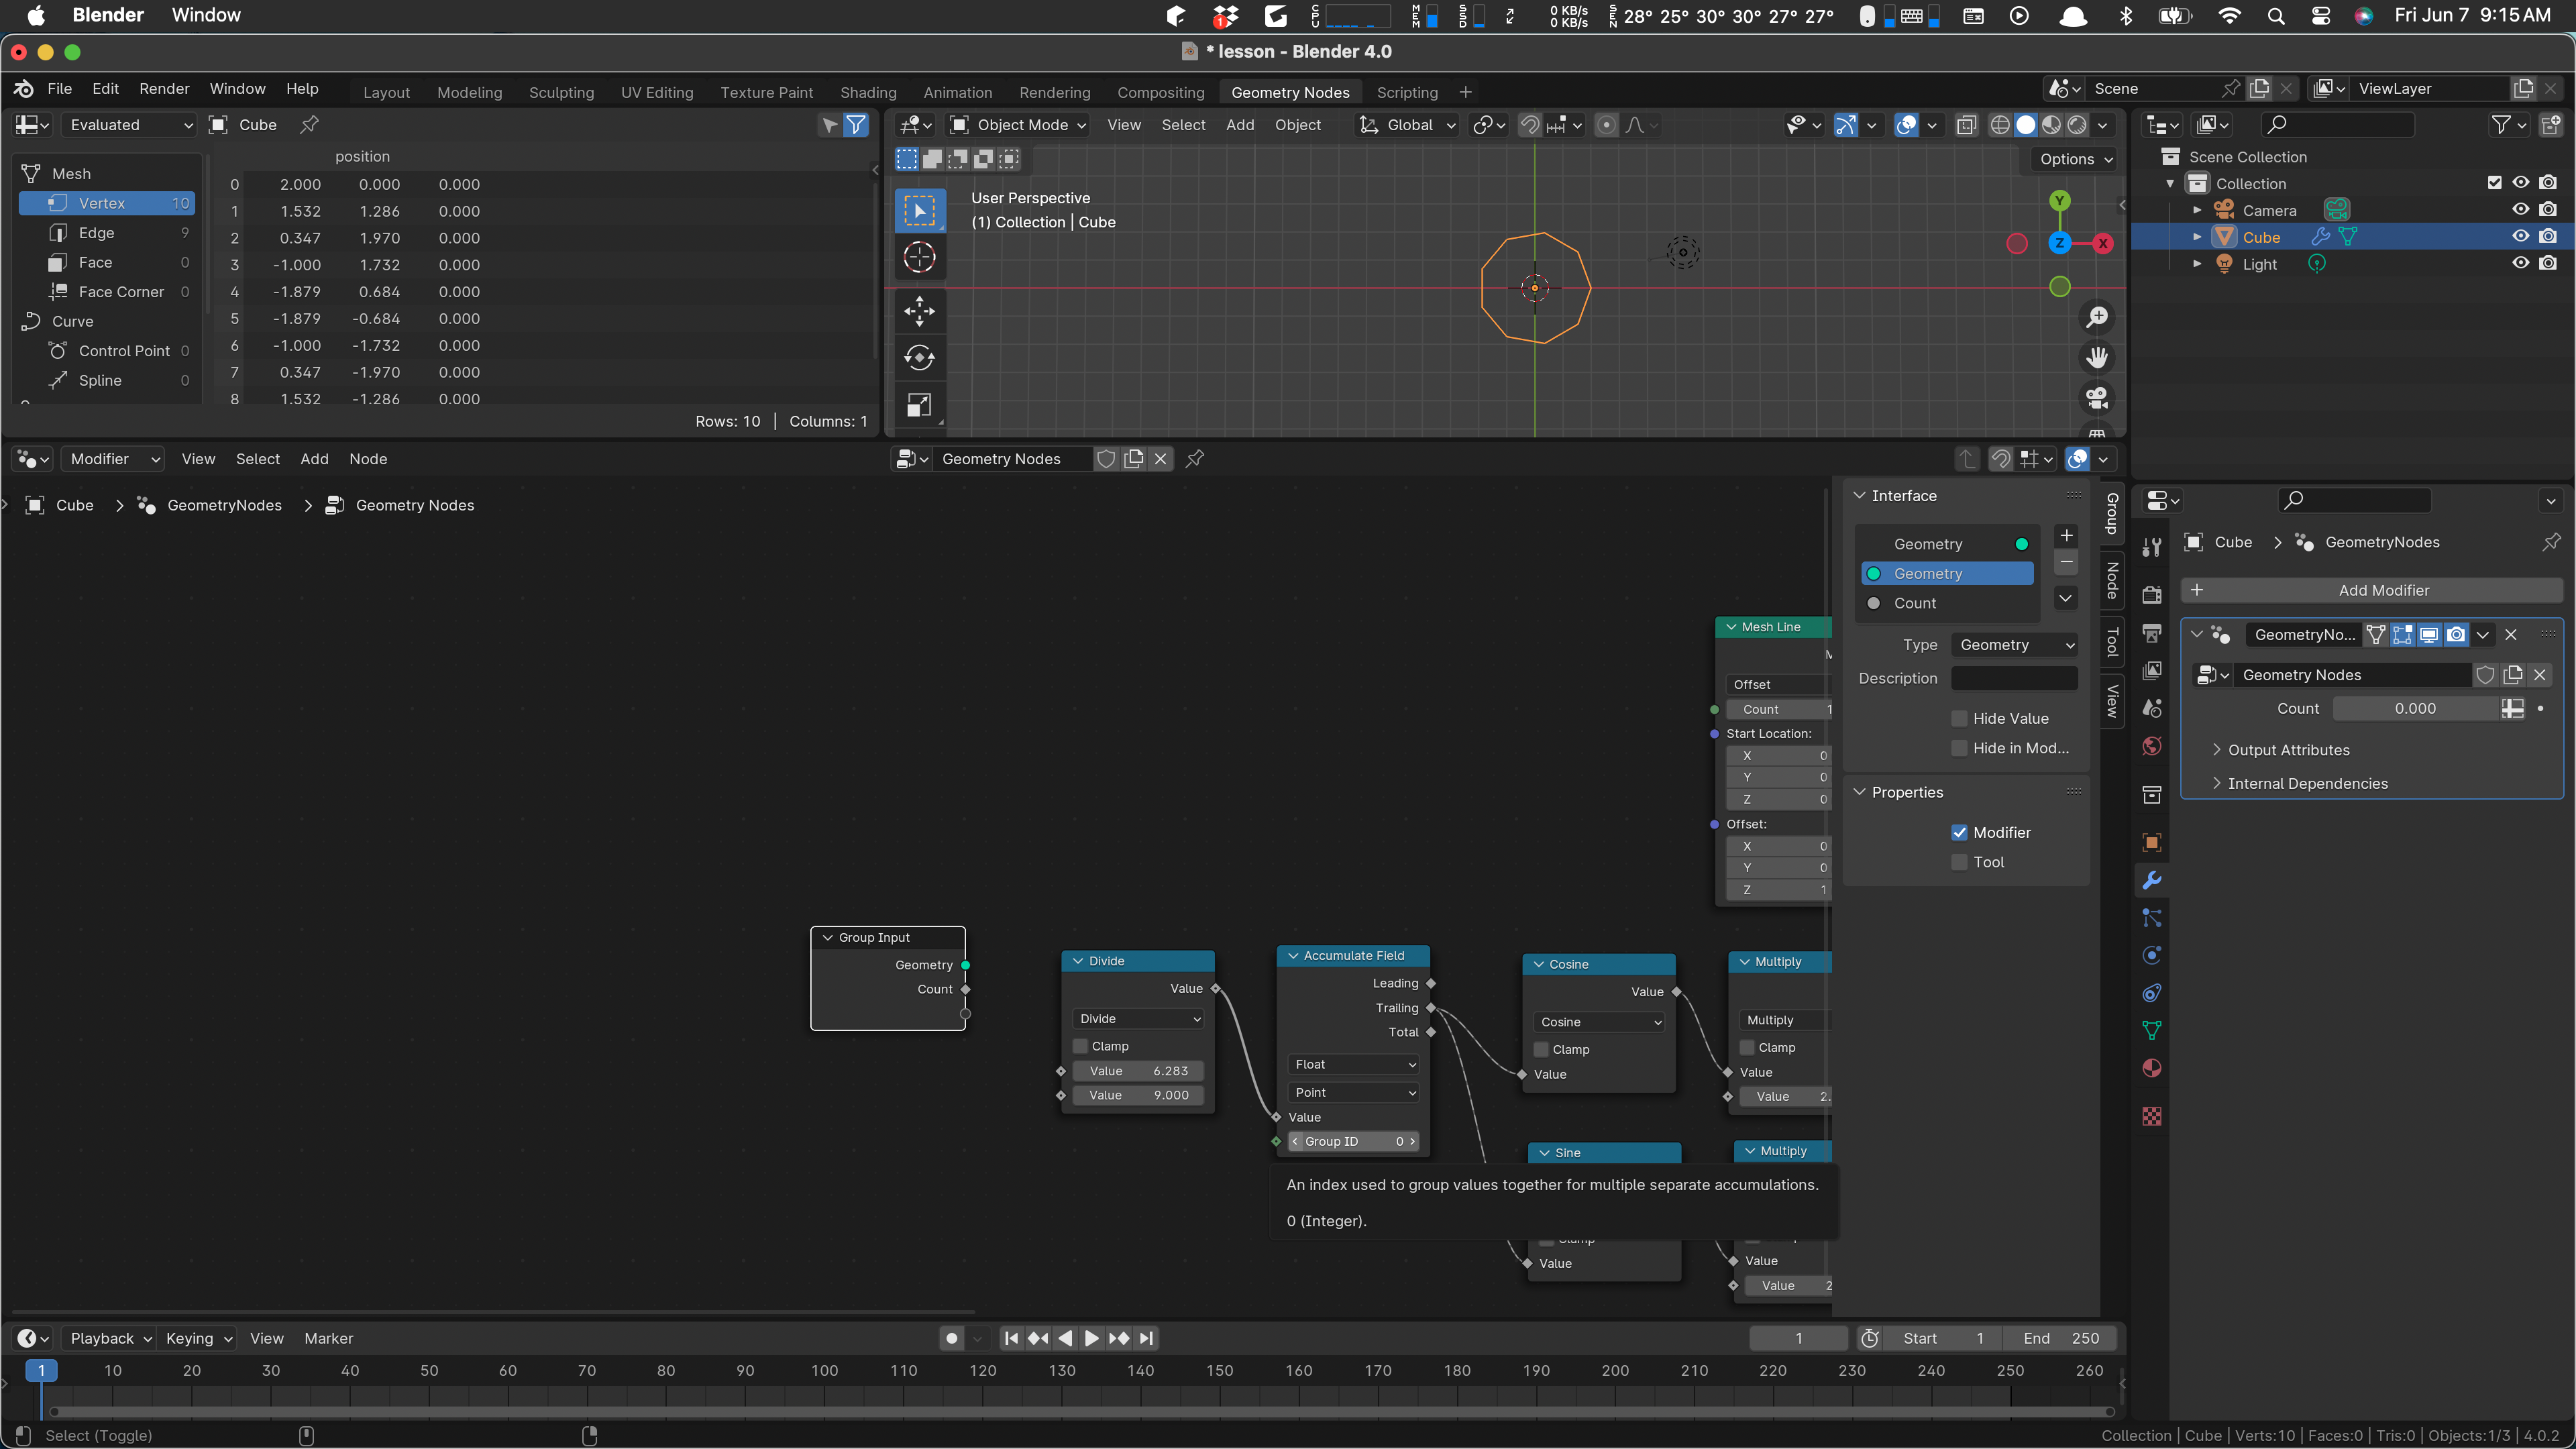Open the Render properties tab

pos(2152,595)
